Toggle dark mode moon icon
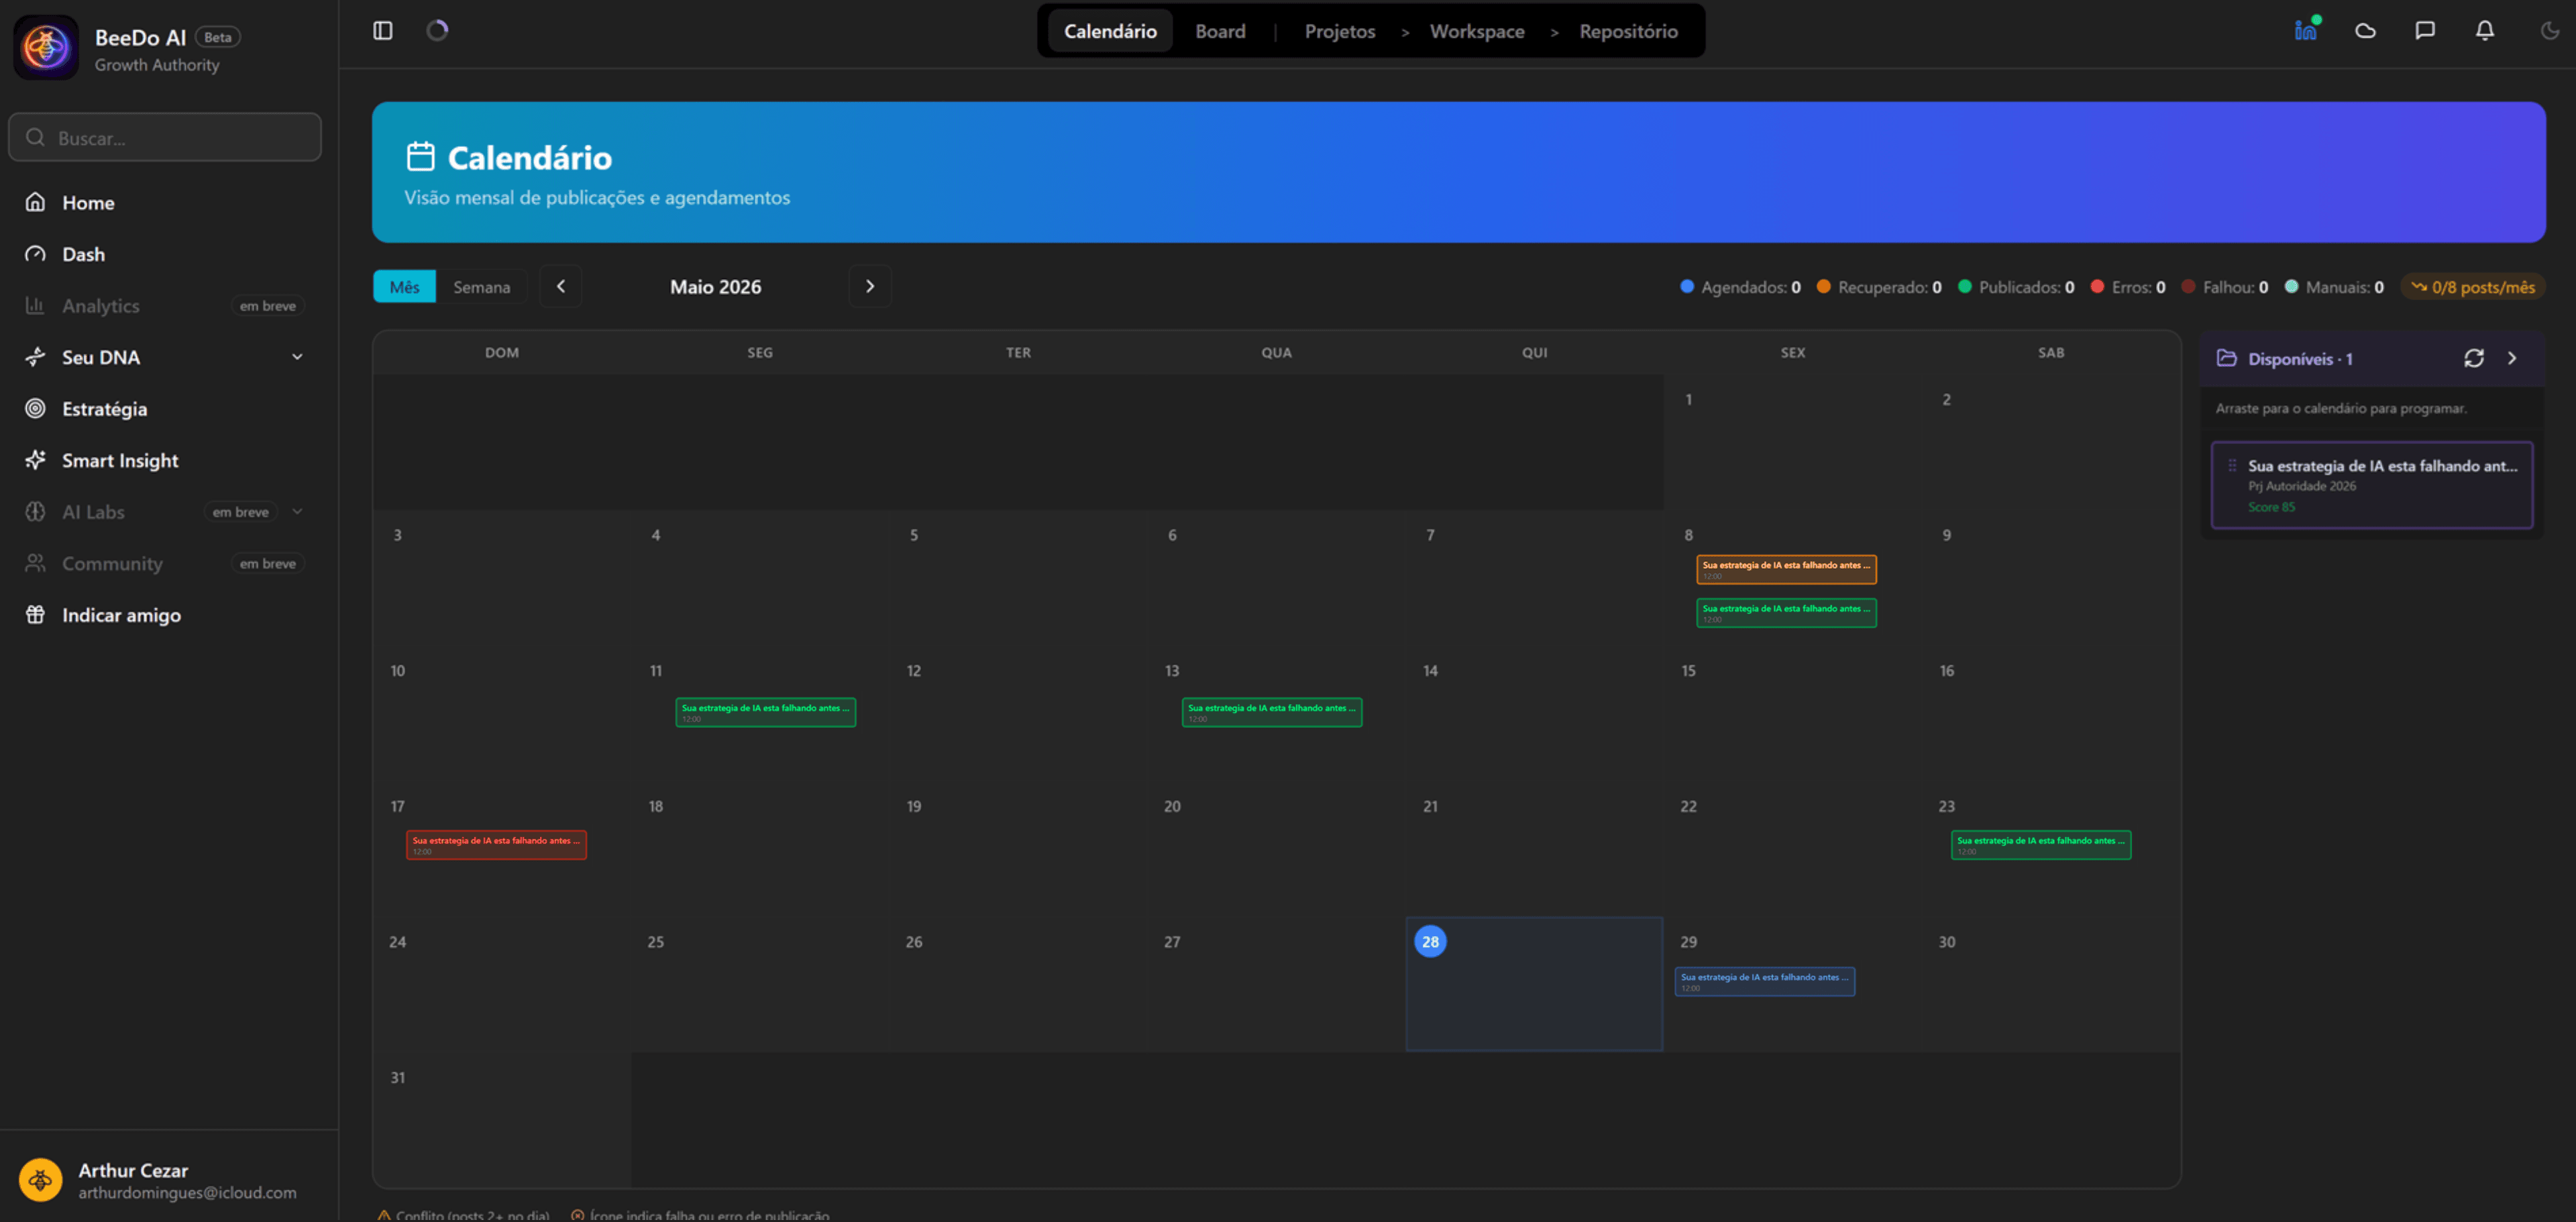2576x1222 pixels. point(2549,31)
